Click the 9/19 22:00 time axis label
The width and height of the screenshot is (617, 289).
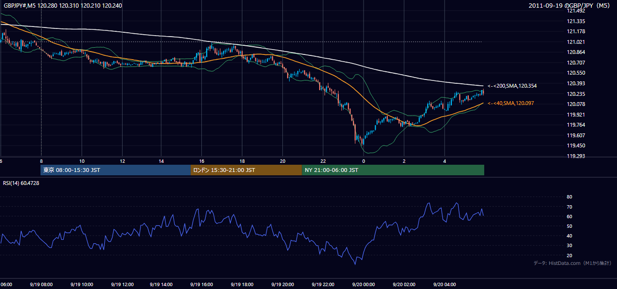pos(323,285)
